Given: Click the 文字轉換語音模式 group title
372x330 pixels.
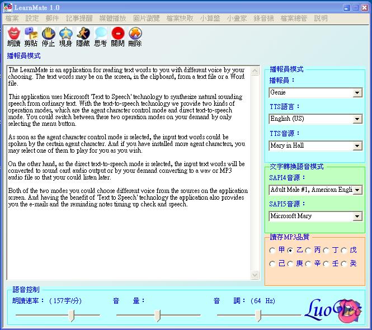Looking at the screenshot, I should pyautogui.click(x=296, y=167).
